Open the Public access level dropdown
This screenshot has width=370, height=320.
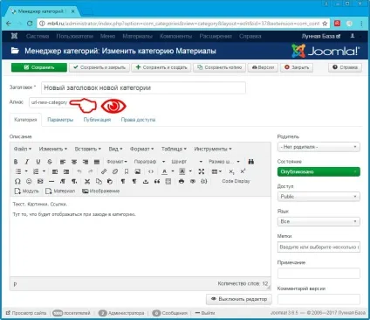tap(319, 197)
